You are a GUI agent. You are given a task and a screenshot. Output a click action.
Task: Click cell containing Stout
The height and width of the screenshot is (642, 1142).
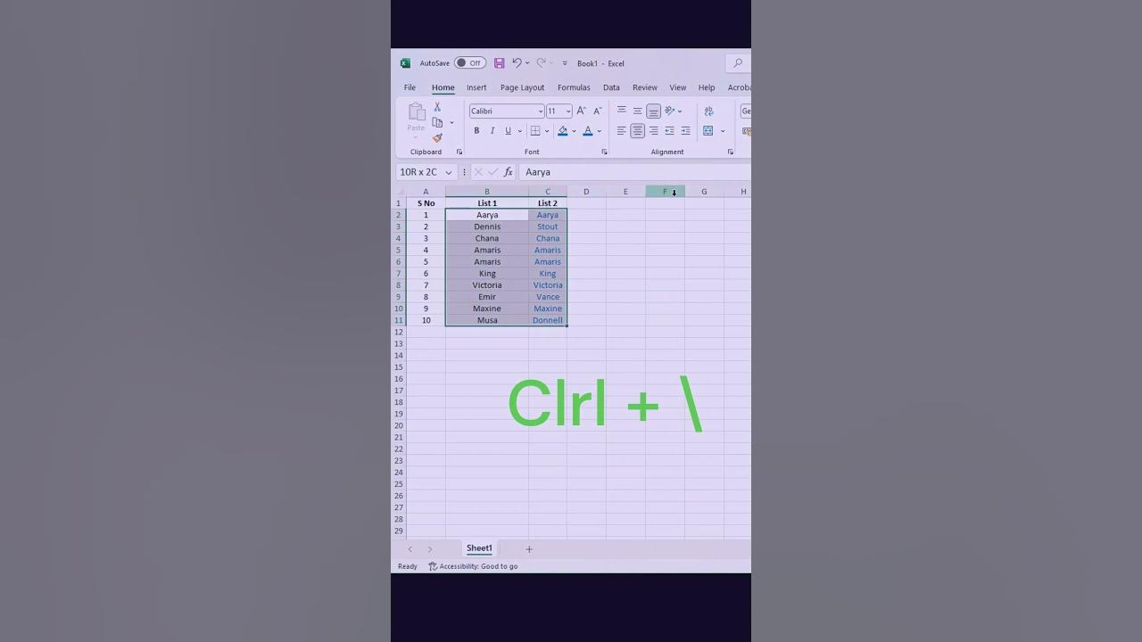click(548, 226)
